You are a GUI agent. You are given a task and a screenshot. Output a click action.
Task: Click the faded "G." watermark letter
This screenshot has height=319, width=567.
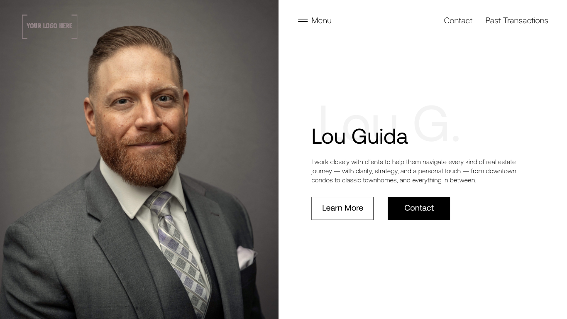coord(437,123)
